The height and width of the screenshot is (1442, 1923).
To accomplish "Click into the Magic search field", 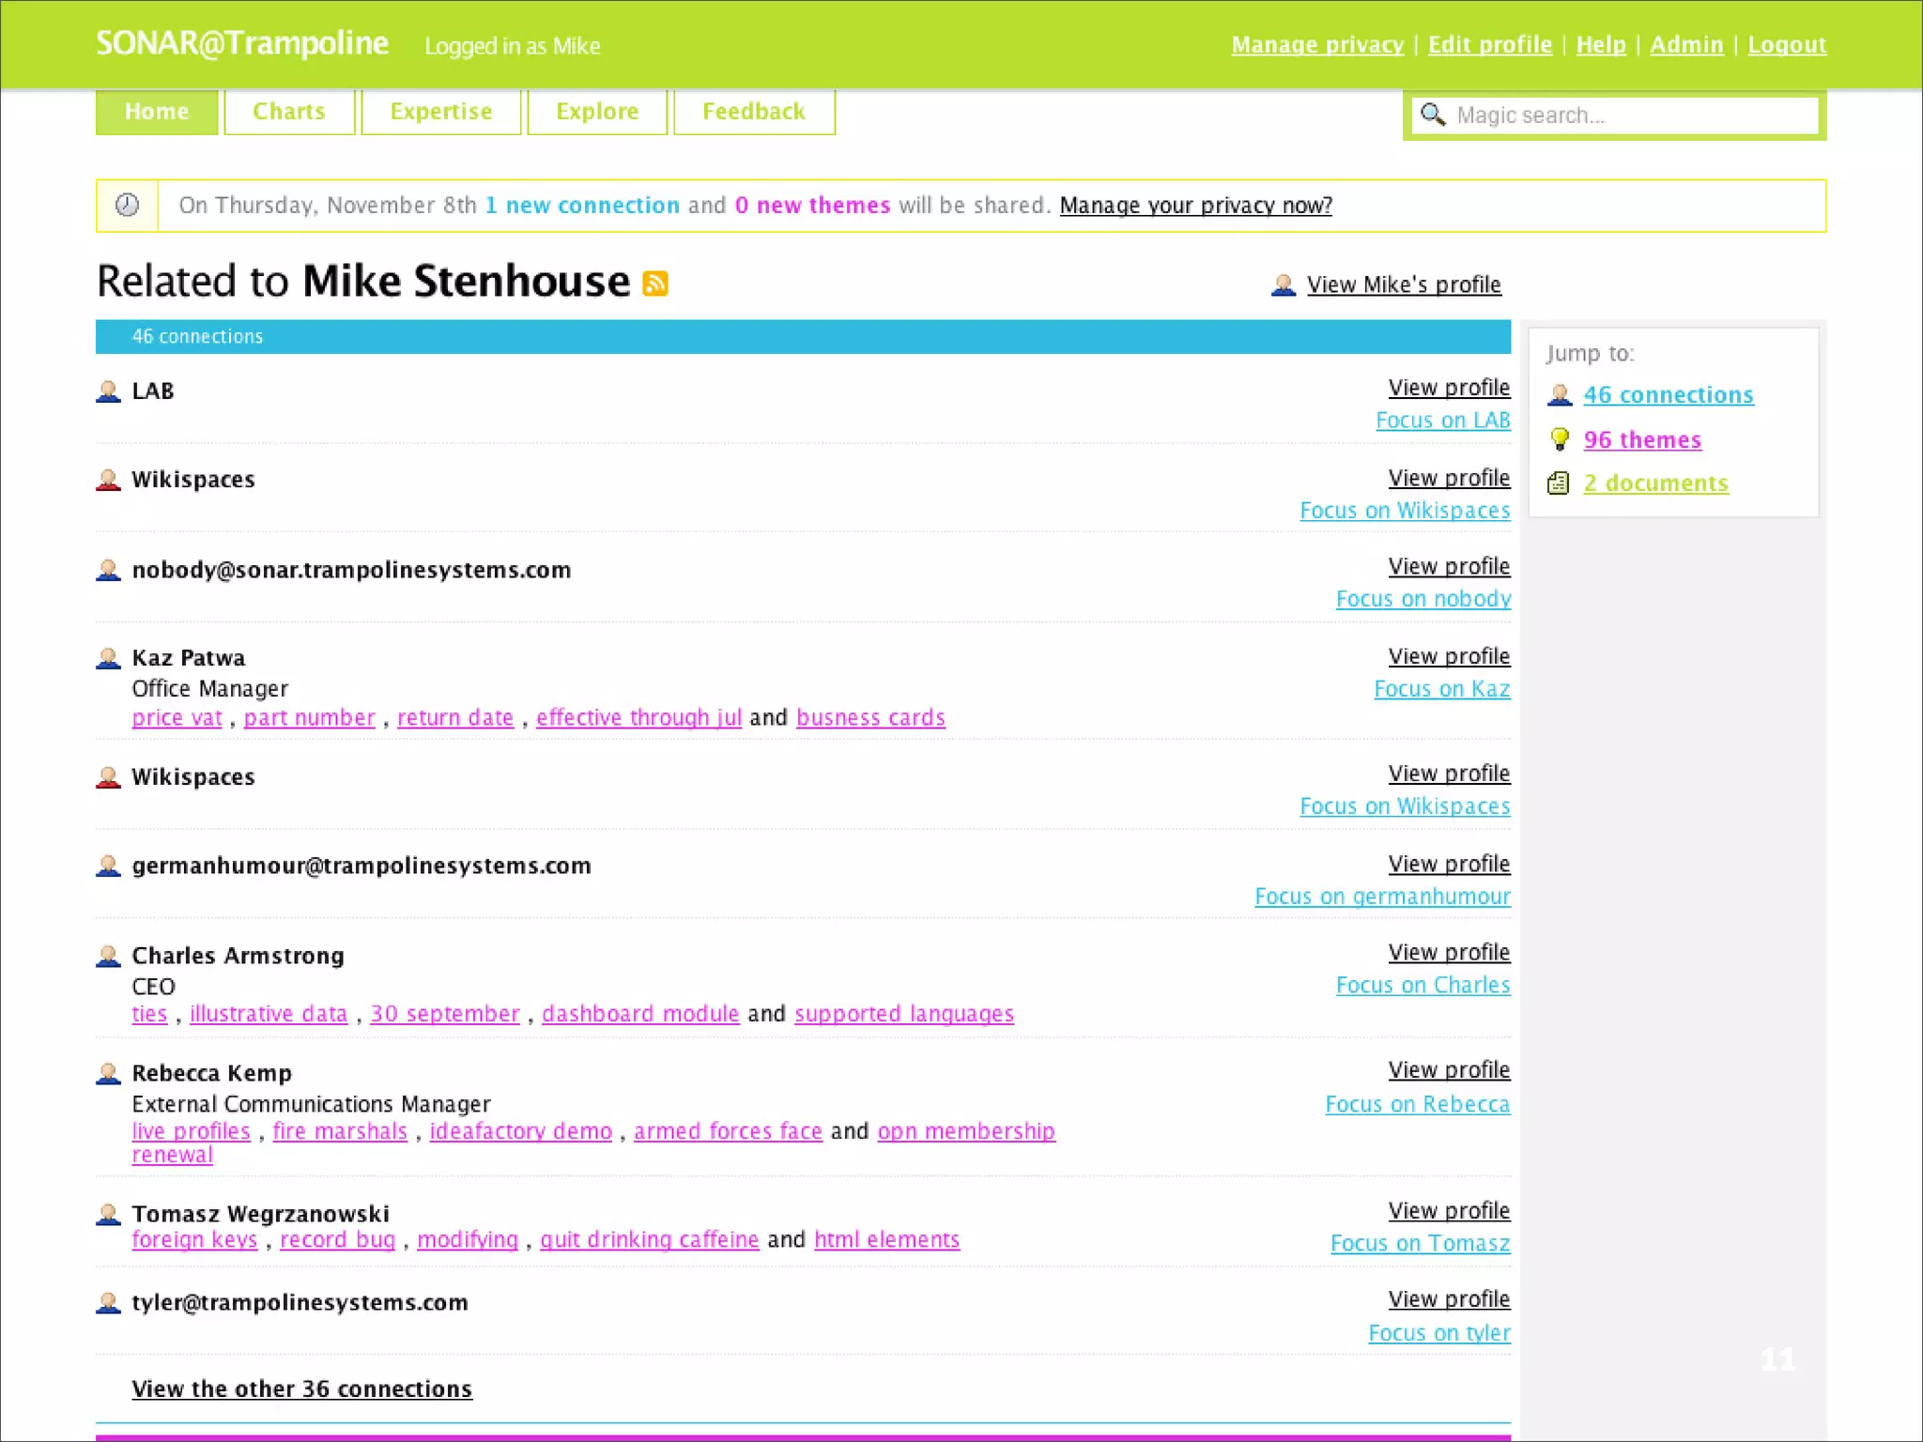I will (x=1632, y=115).
